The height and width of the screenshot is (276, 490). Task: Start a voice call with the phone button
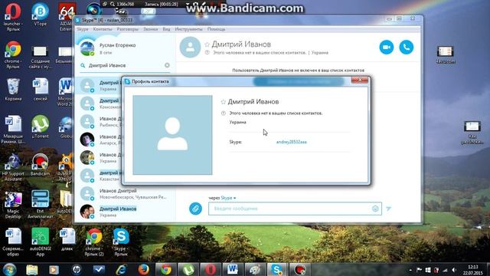(407, 48)
